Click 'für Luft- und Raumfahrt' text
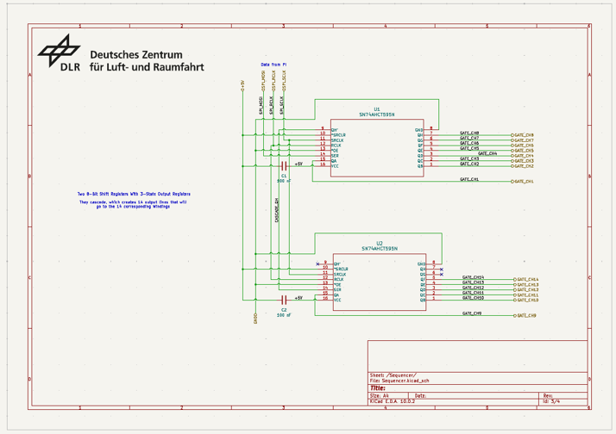 coord(147,67)
